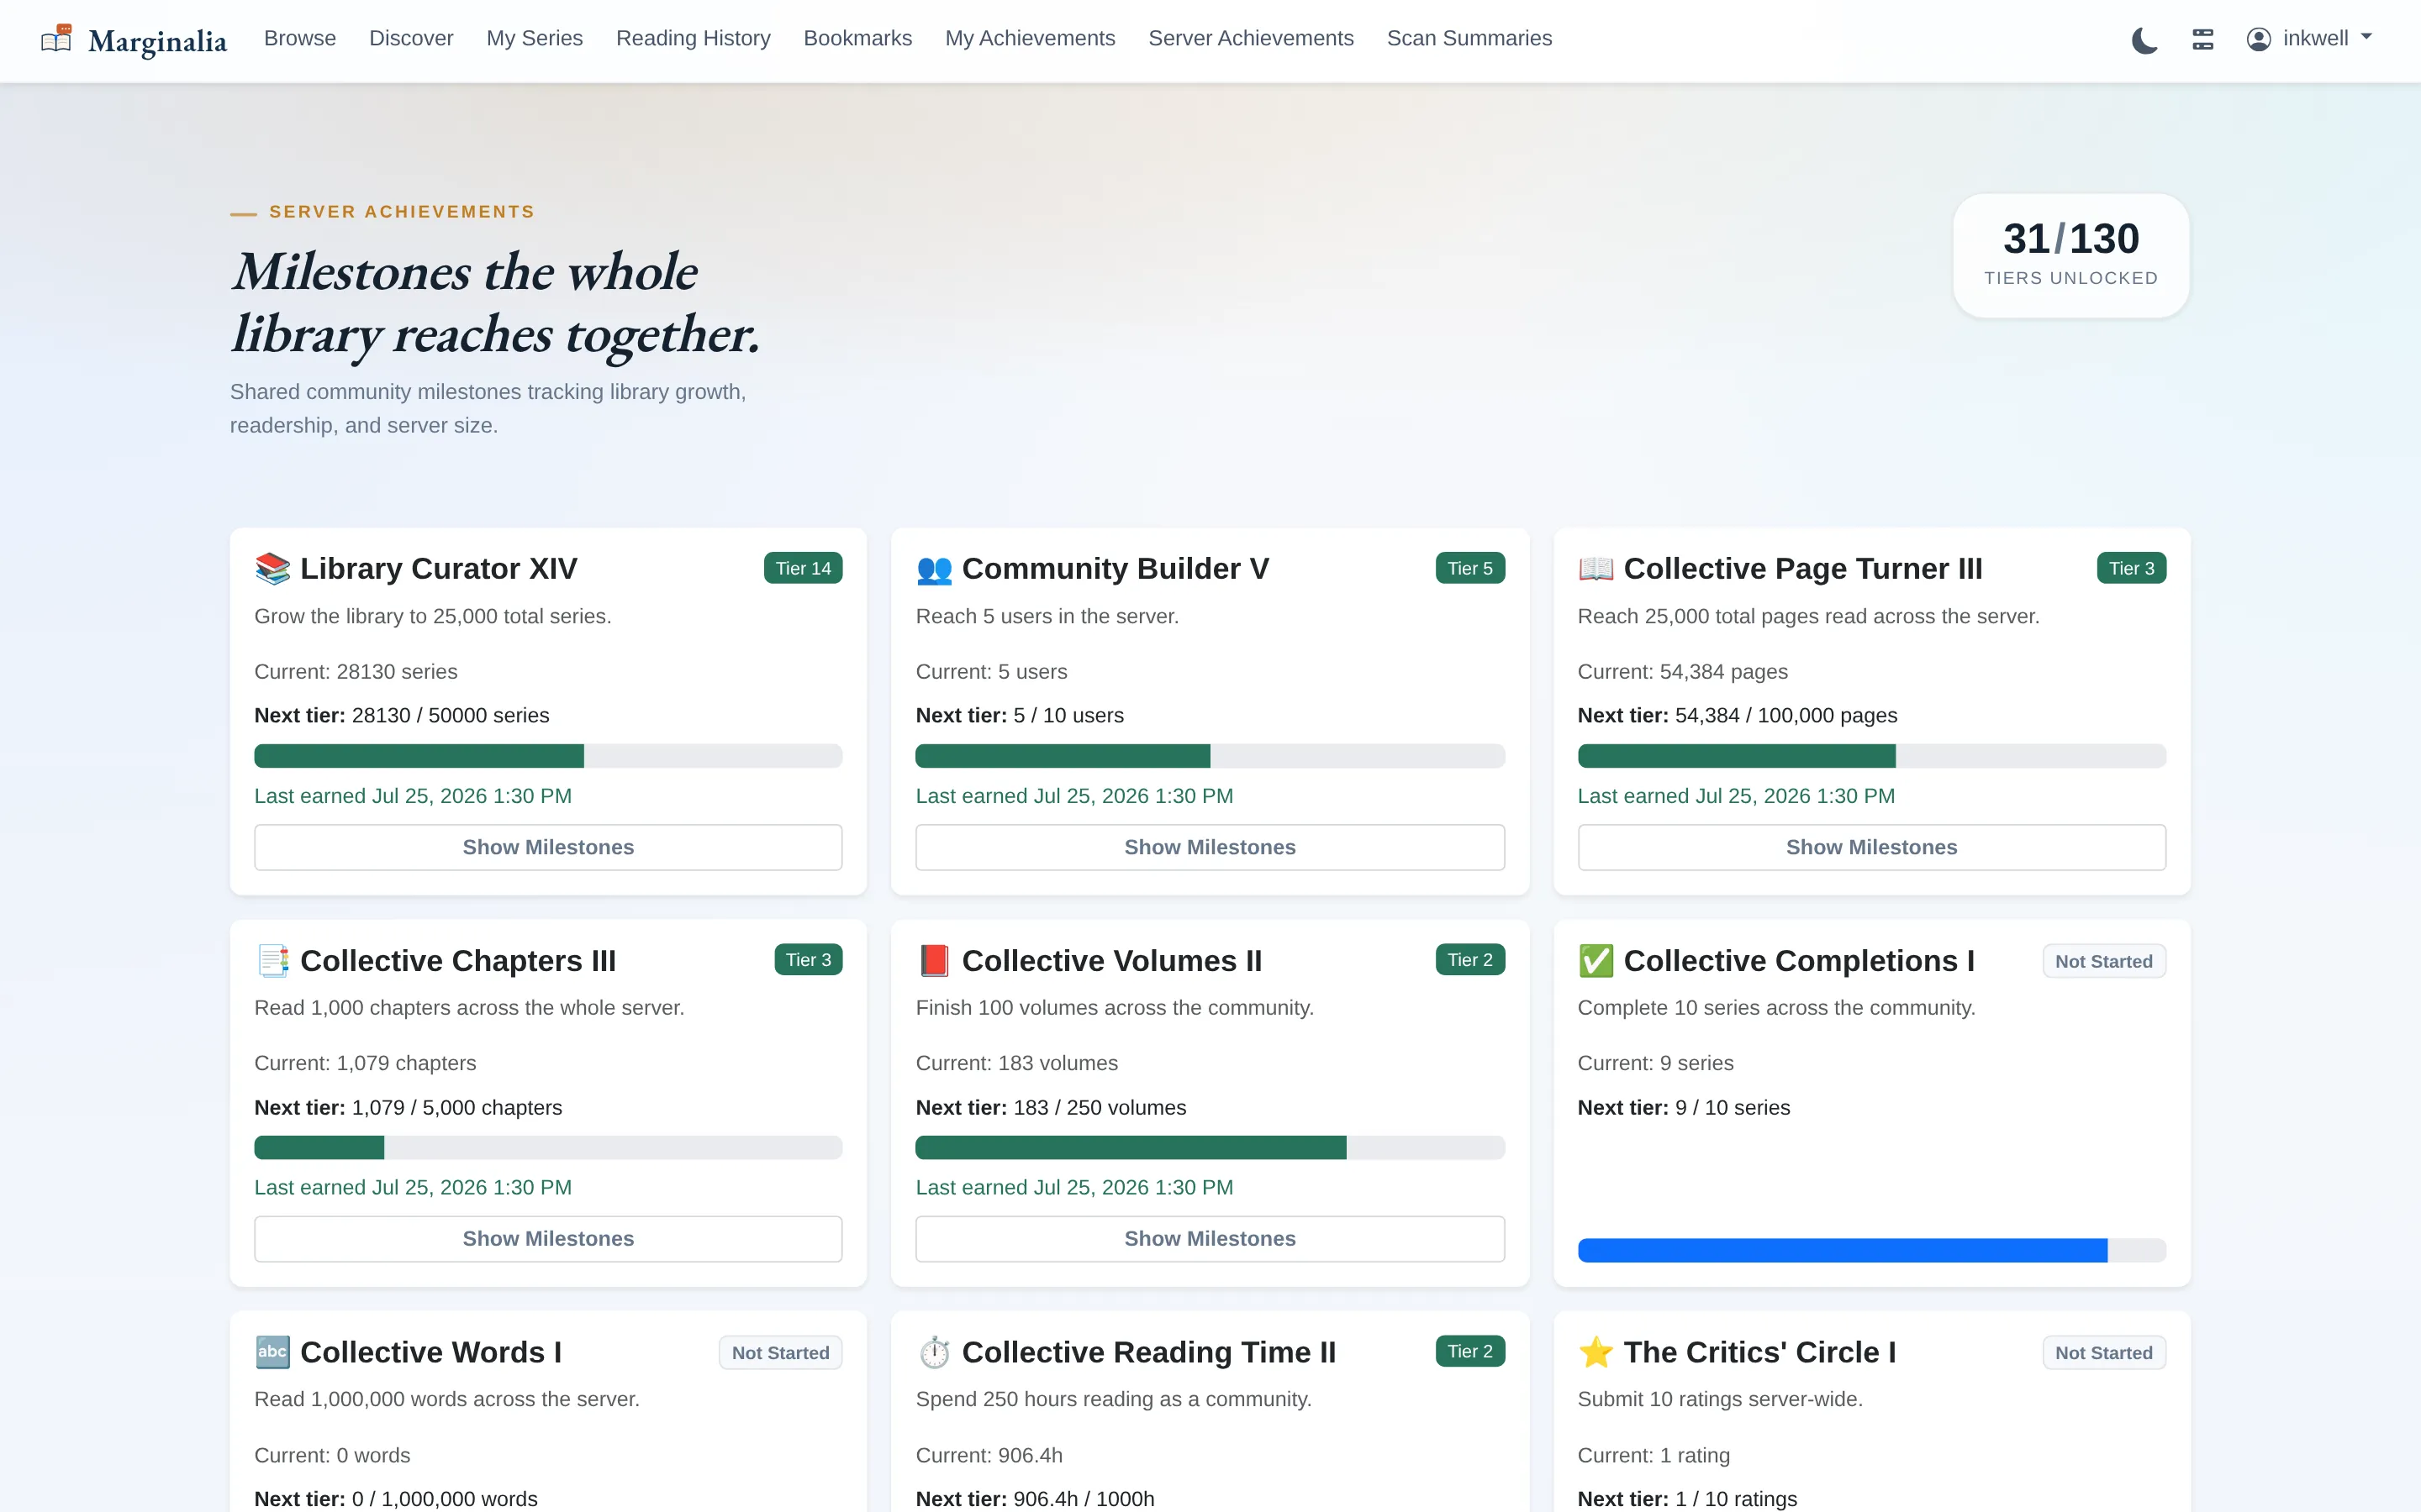Show Milestones for Library Curator XIV
This screenshot has height=1512, width=2421.
click(x=548, y=847)
